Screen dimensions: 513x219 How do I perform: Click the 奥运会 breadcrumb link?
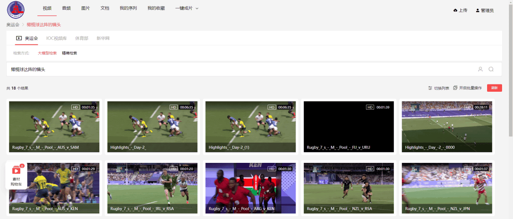click(13, 25)
